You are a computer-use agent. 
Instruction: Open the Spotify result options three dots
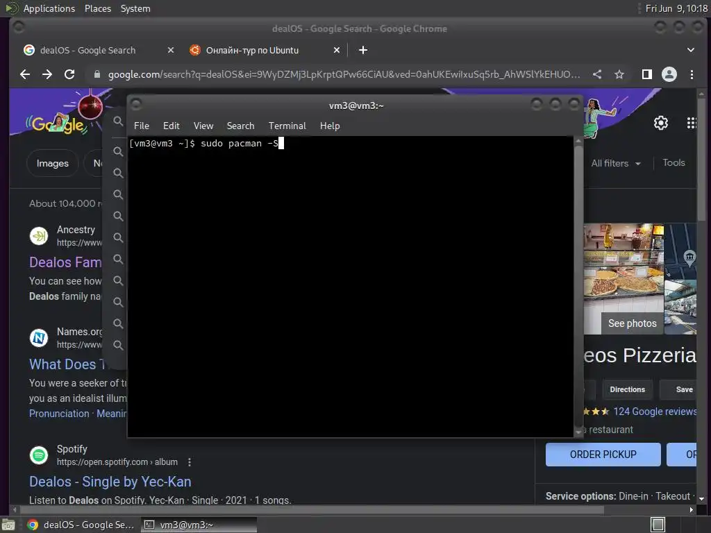coord(190,462)
